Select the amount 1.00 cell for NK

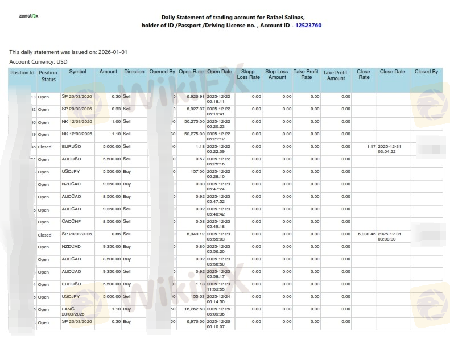pyautogui.click(x=108, y=124)
